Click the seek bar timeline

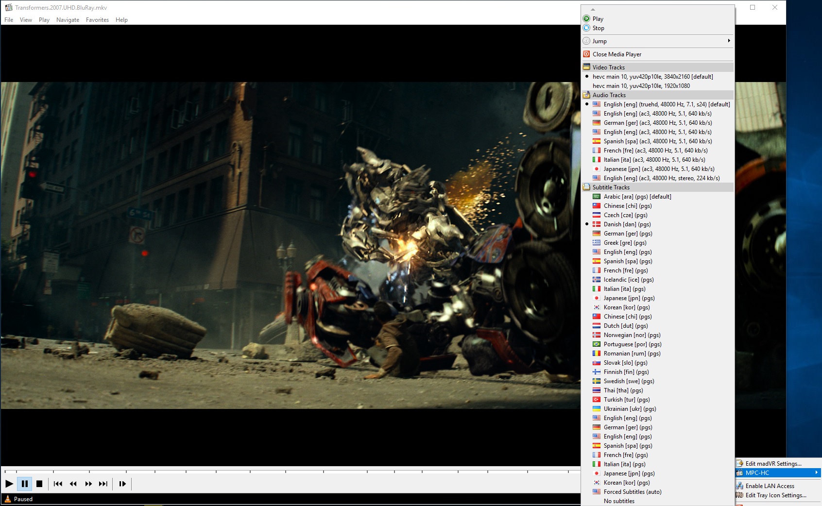click(291, 471)
